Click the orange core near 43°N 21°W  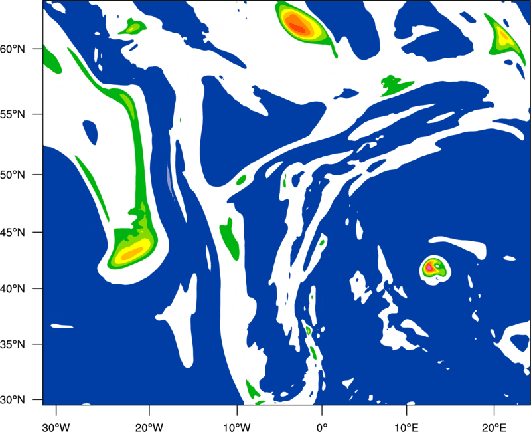(x=132, y=253)
